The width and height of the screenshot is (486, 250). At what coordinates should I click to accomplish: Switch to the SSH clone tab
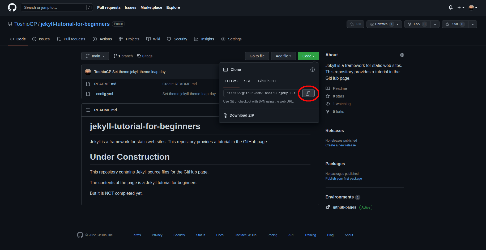248,81
